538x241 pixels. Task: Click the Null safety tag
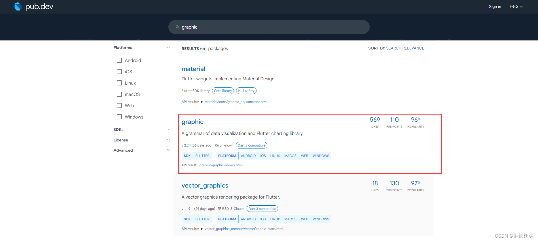pos(246,91)
